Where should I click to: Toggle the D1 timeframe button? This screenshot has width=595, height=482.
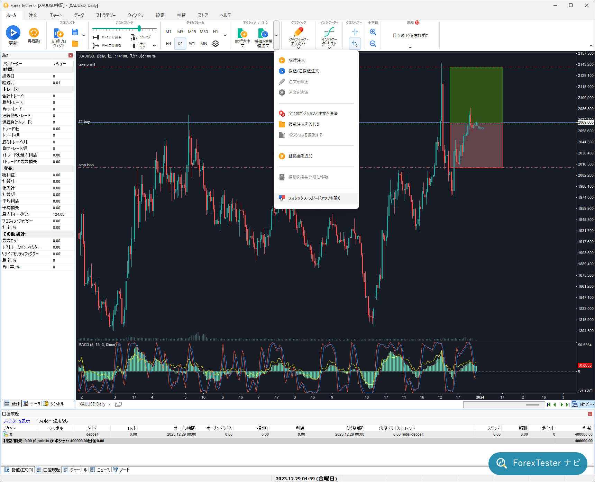(x=180, y=44)
